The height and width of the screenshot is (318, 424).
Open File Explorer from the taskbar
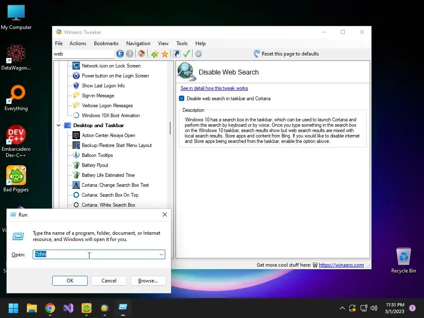pos(32,308)
